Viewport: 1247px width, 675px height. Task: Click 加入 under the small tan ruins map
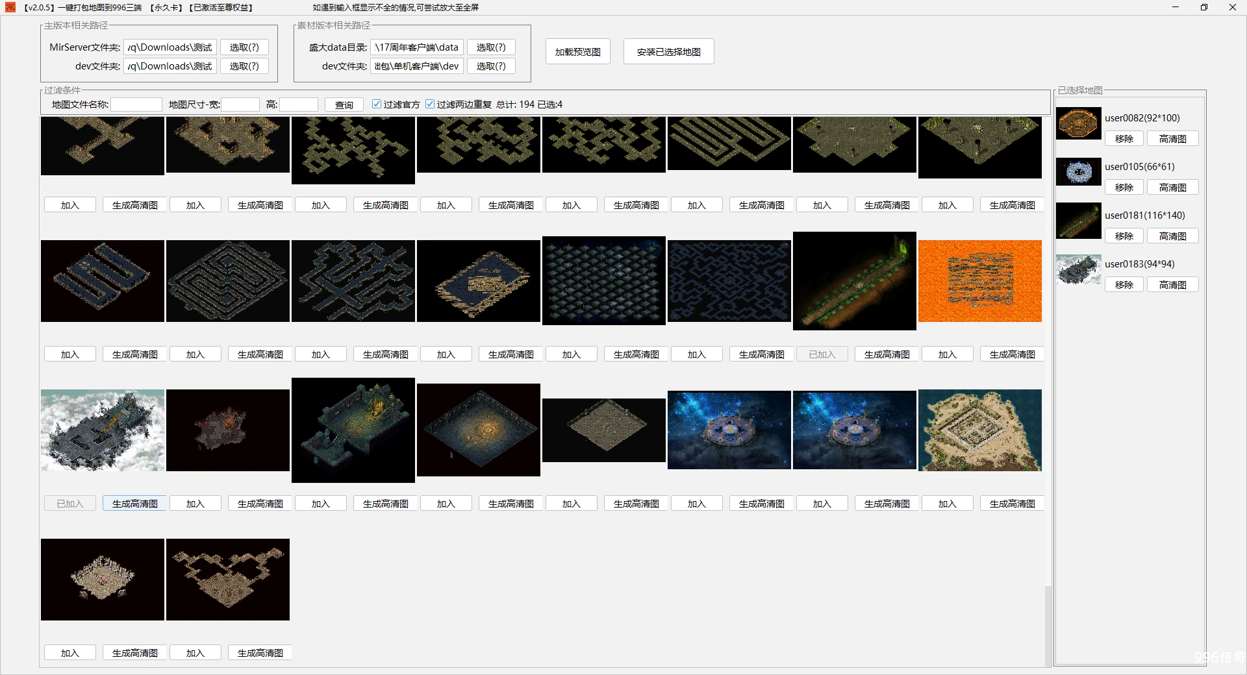click(x=70, y=653)
